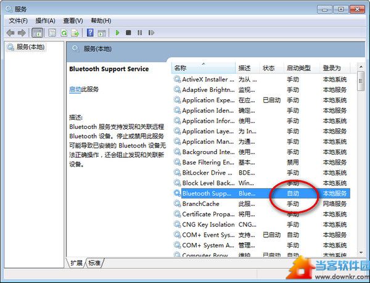Select the CNG Key Isolation service name
Image resolution: width=370 pixels, height=283 pixels.
point(208,224)
